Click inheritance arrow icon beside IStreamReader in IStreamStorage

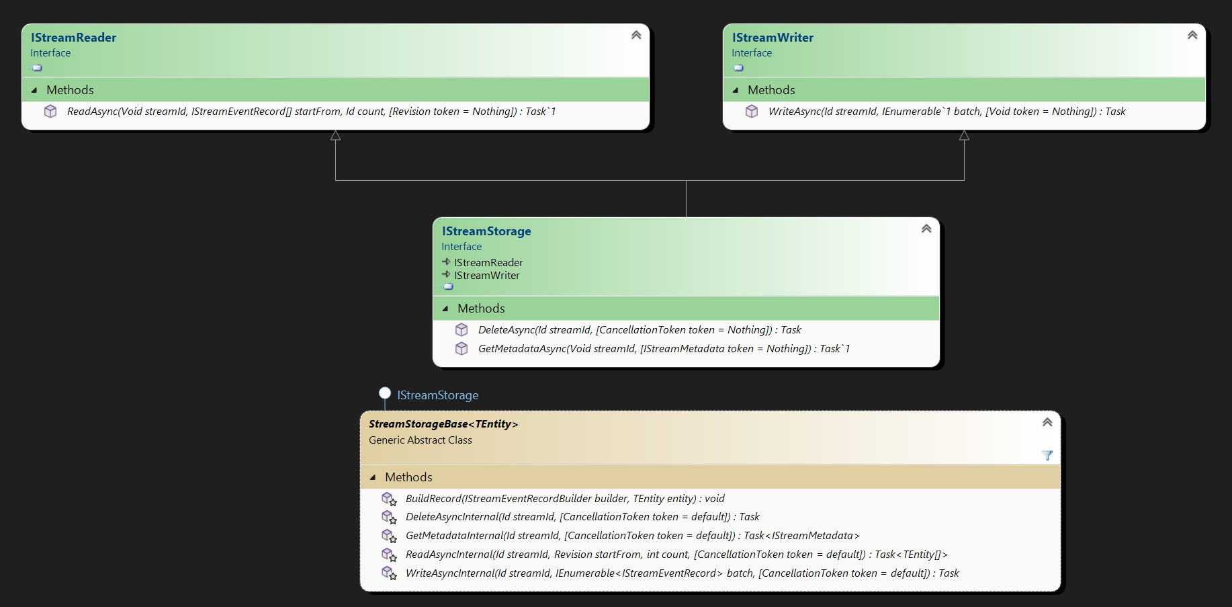coord(446,261)
